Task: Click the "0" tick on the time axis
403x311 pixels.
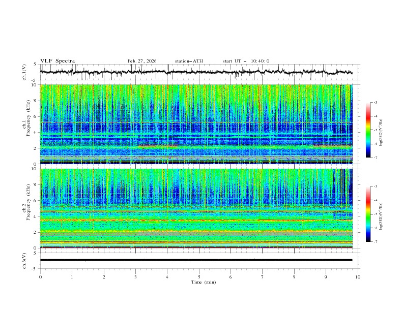Action: pyautogui.click(x=40, y=277)
